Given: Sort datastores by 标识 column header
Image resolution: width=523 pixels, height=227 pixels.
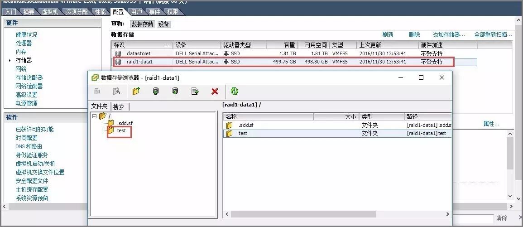Looking at the screenshot, I should click(142, 45).
